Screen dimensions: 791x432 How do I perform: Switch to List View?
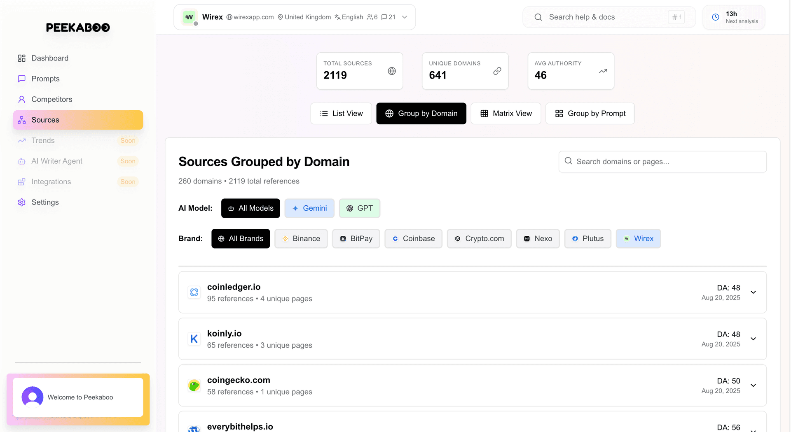[341, 114]
